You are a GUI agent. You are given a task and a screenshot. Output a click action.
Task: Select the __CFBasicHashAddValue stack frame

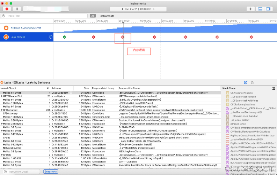tap(244, 101)
